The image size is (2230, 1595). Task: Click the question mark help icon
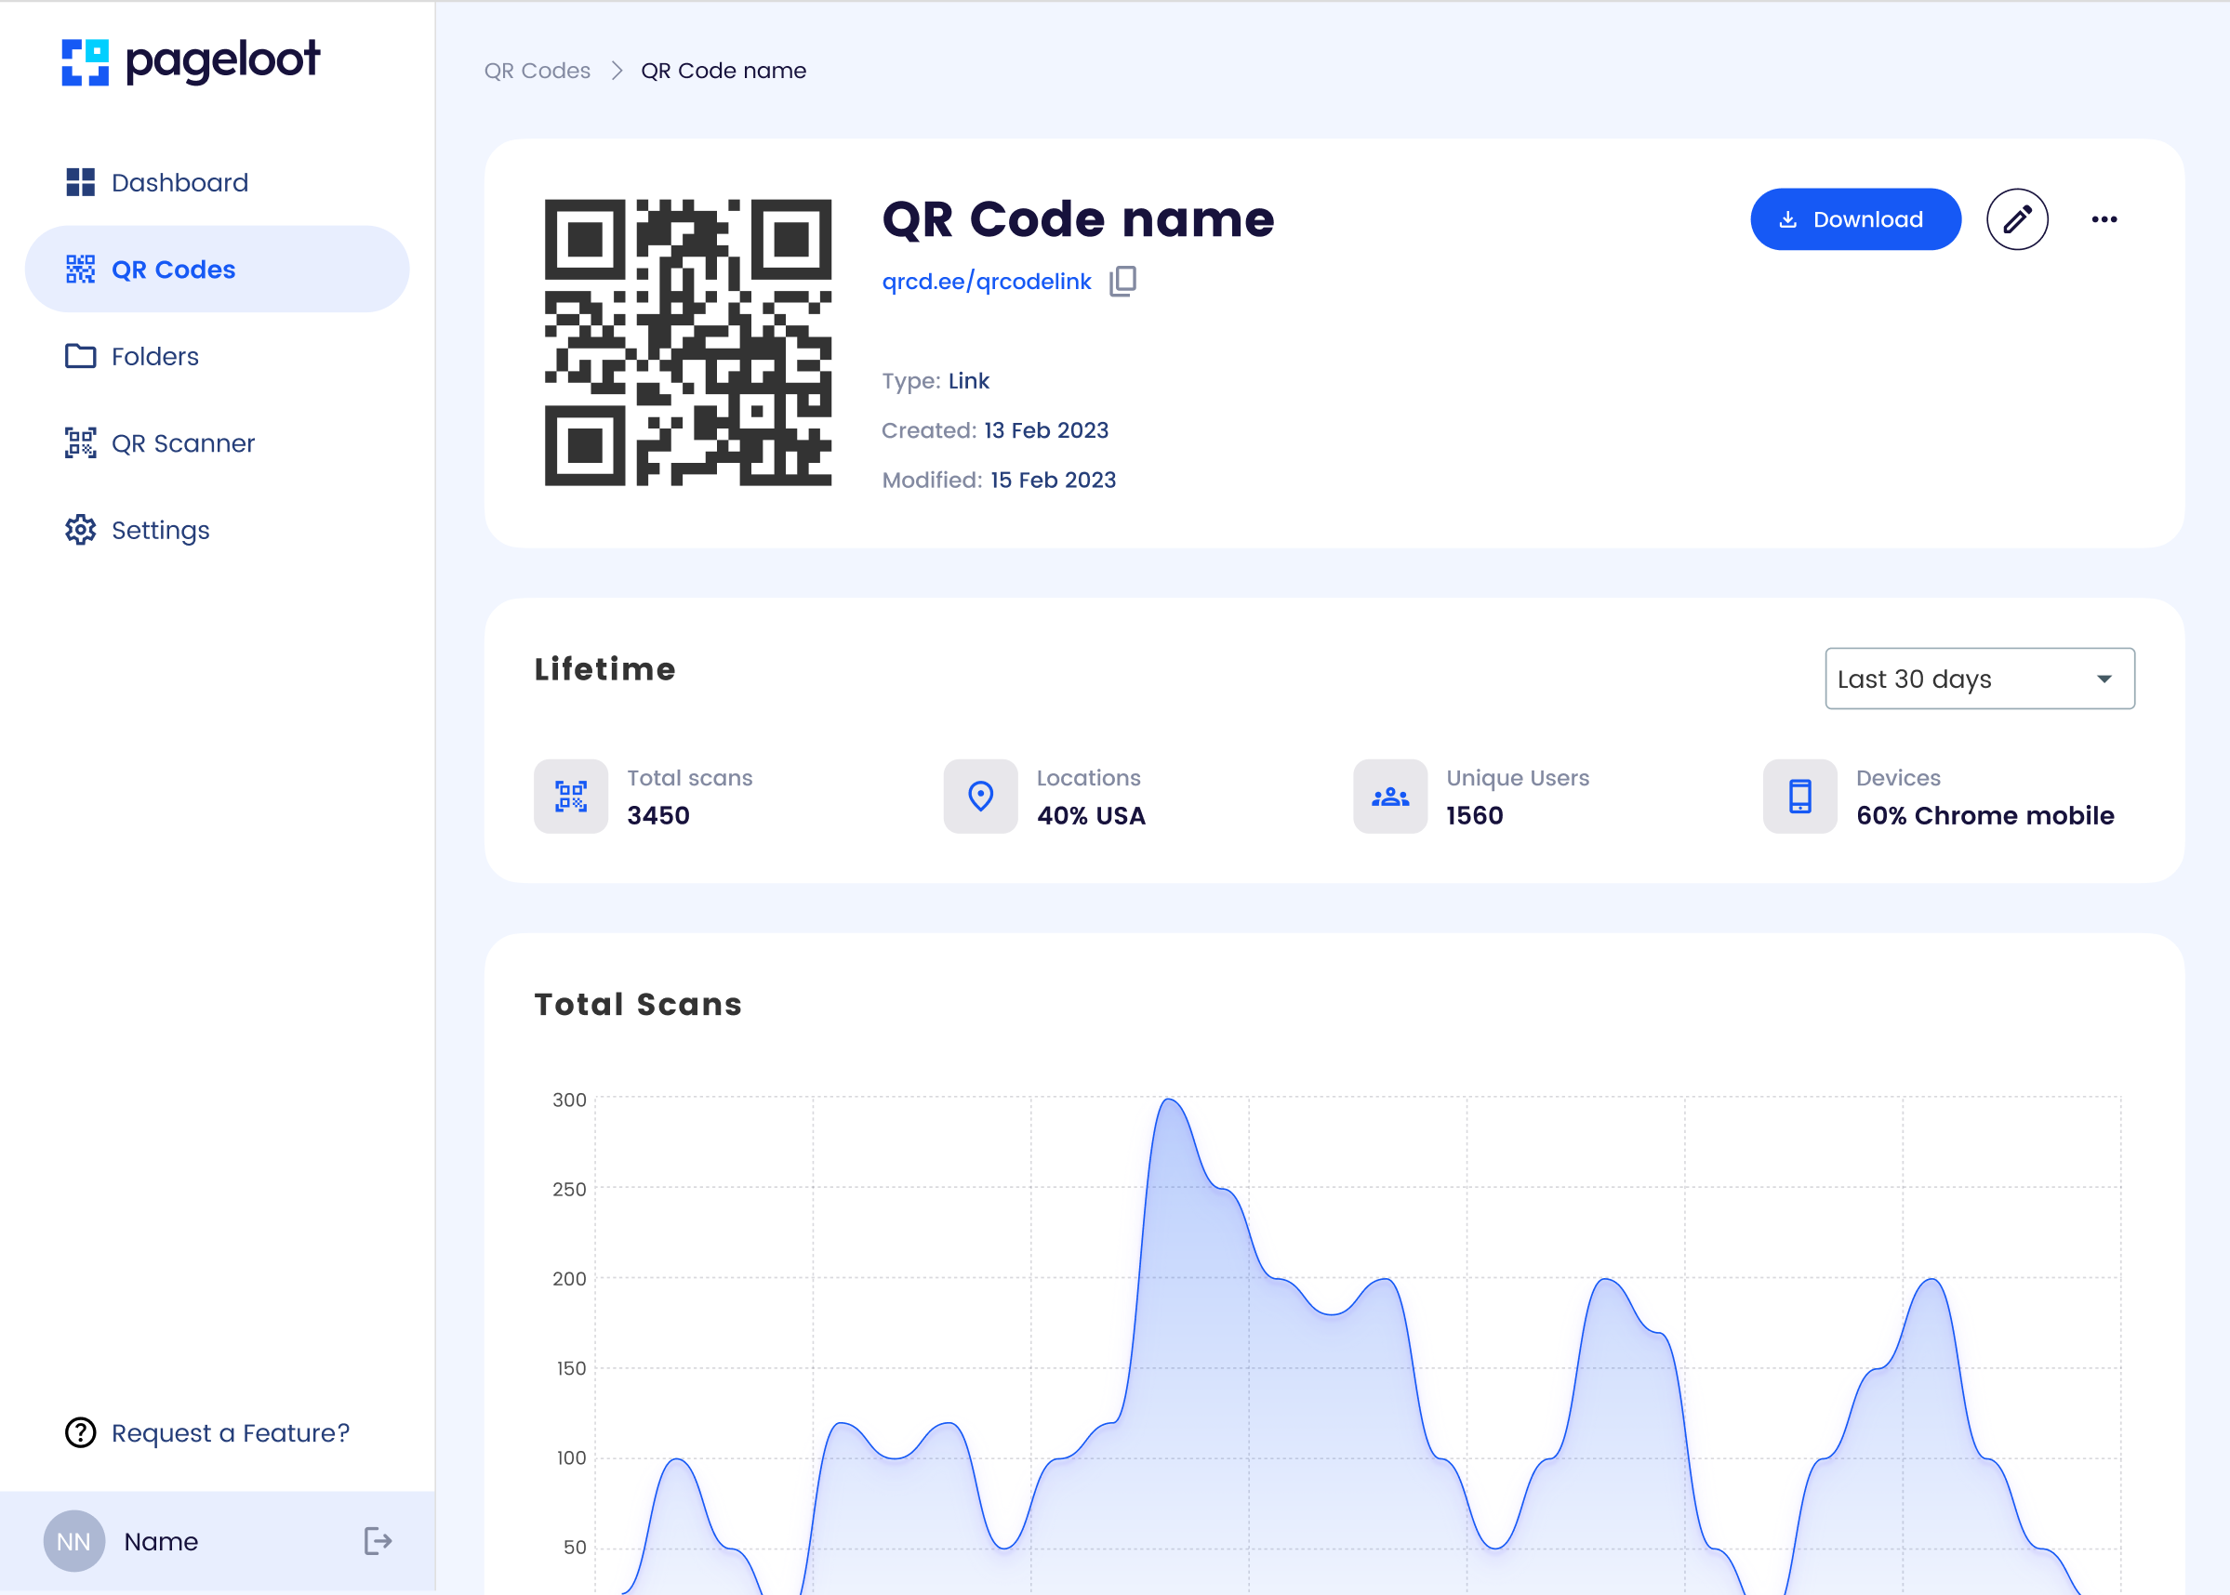point(81,1433)
